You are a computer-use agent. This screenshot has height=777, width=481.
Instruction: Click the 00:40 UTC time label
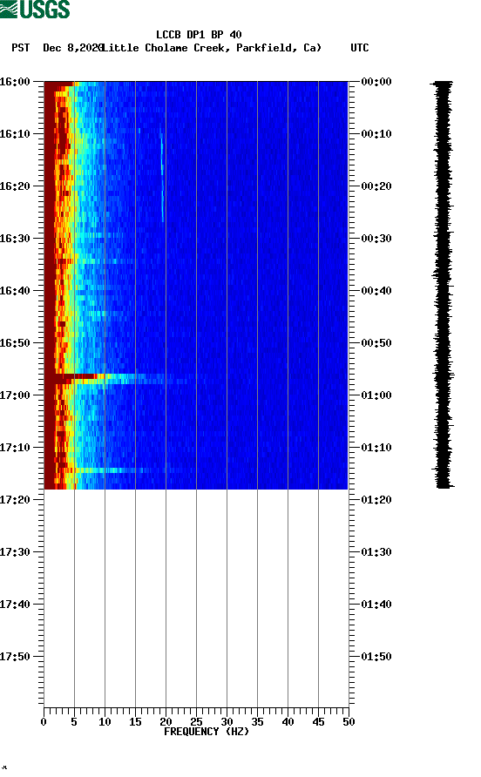[376, 291]
